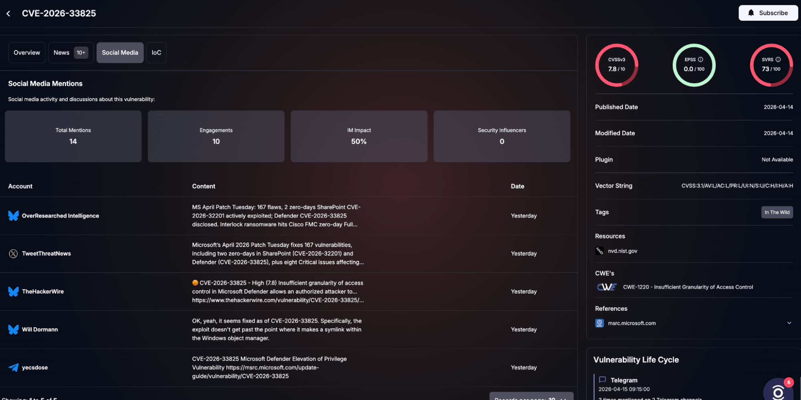Click the Content column header
This screenshot has width=801, height=400.
click(x=204, y=186)
